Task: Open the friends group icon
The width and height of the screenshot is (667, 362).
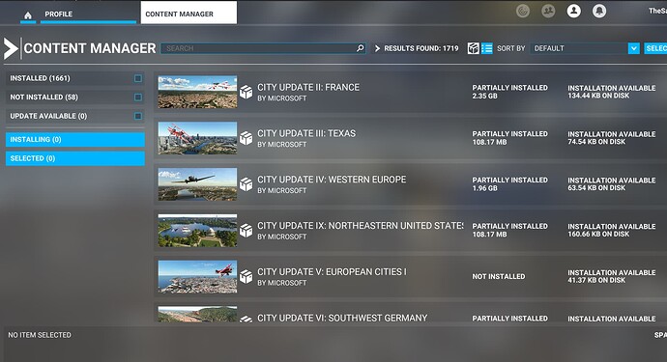Action: coord(548,11)
